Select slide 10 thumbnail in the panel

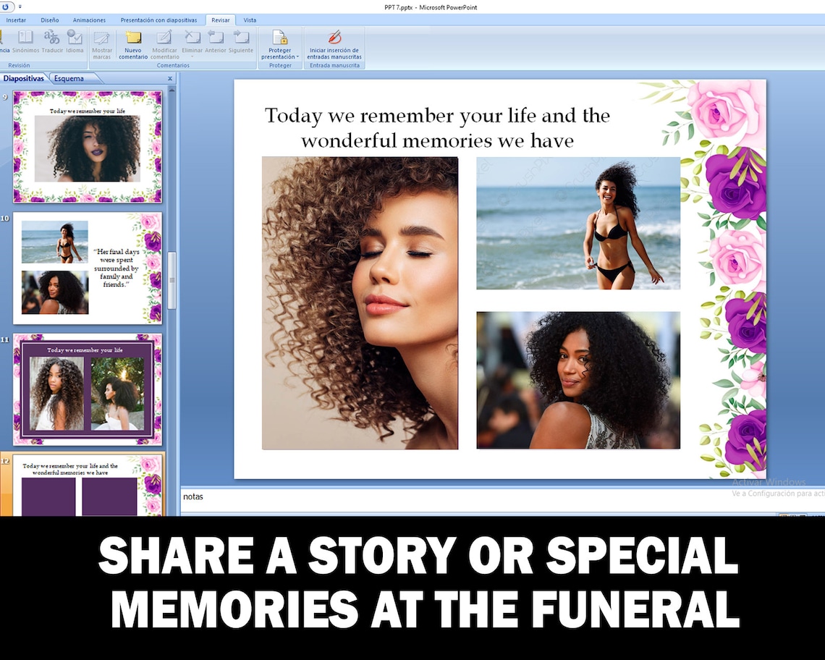[87, 268]
